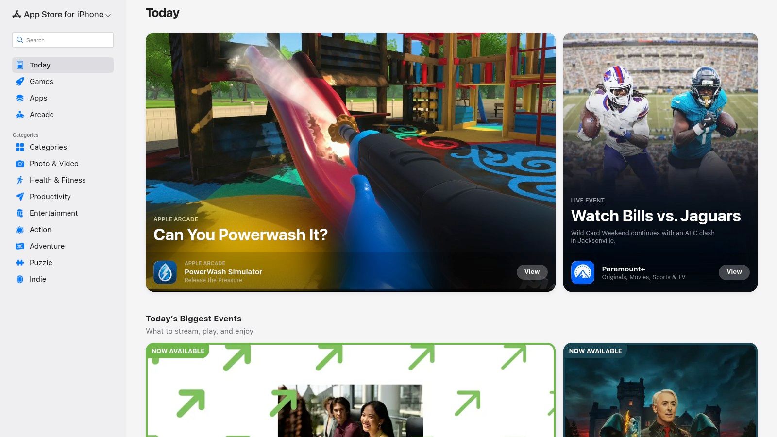Go to the Games section
Screen dimensions: 777x437
(63, 82)
